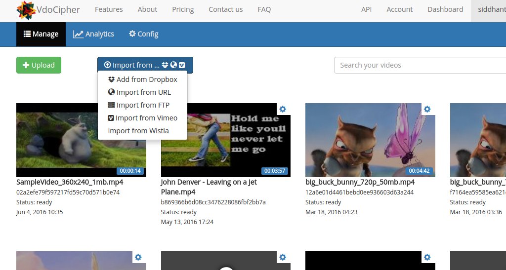506x270 pixels.
Task: Go to the About page
Action: (x=147, y=9)
